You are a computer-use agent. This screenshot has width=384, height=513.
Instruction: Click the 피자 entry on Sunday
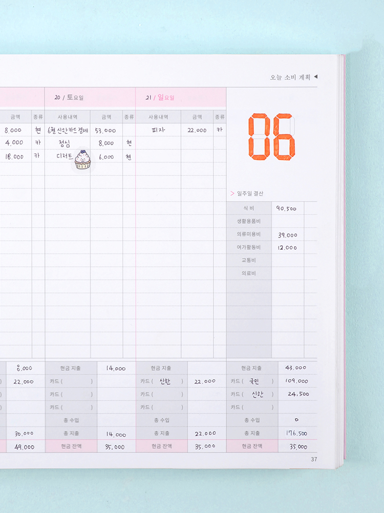pyautogui.click(x=158, y=130)
